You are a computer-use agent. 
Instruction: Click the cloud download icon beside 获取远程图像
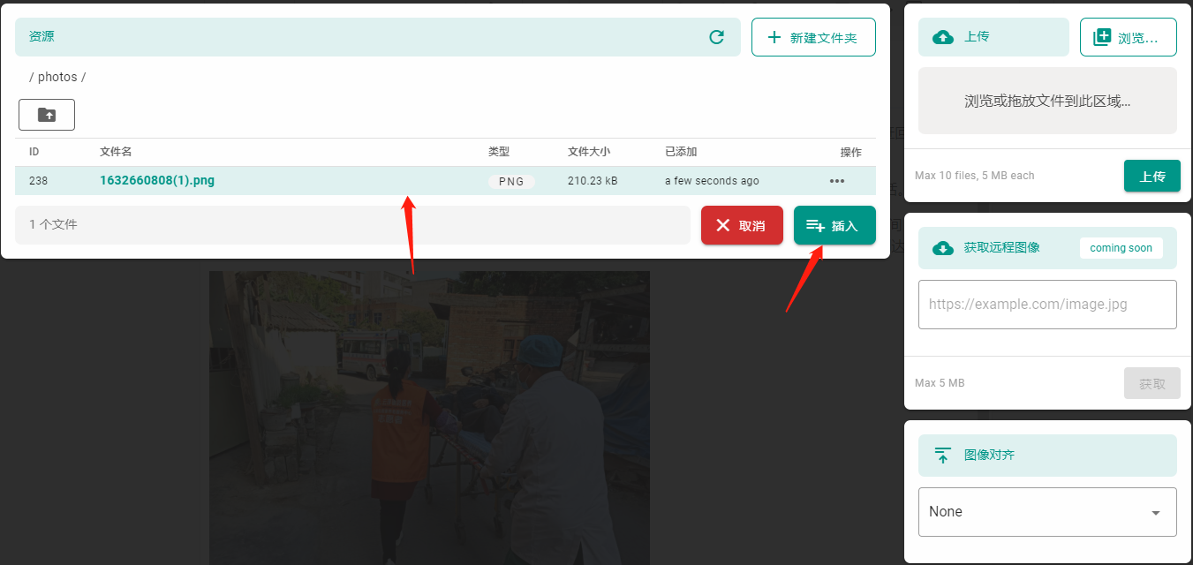pyautogui.click(x=943, y=248)
